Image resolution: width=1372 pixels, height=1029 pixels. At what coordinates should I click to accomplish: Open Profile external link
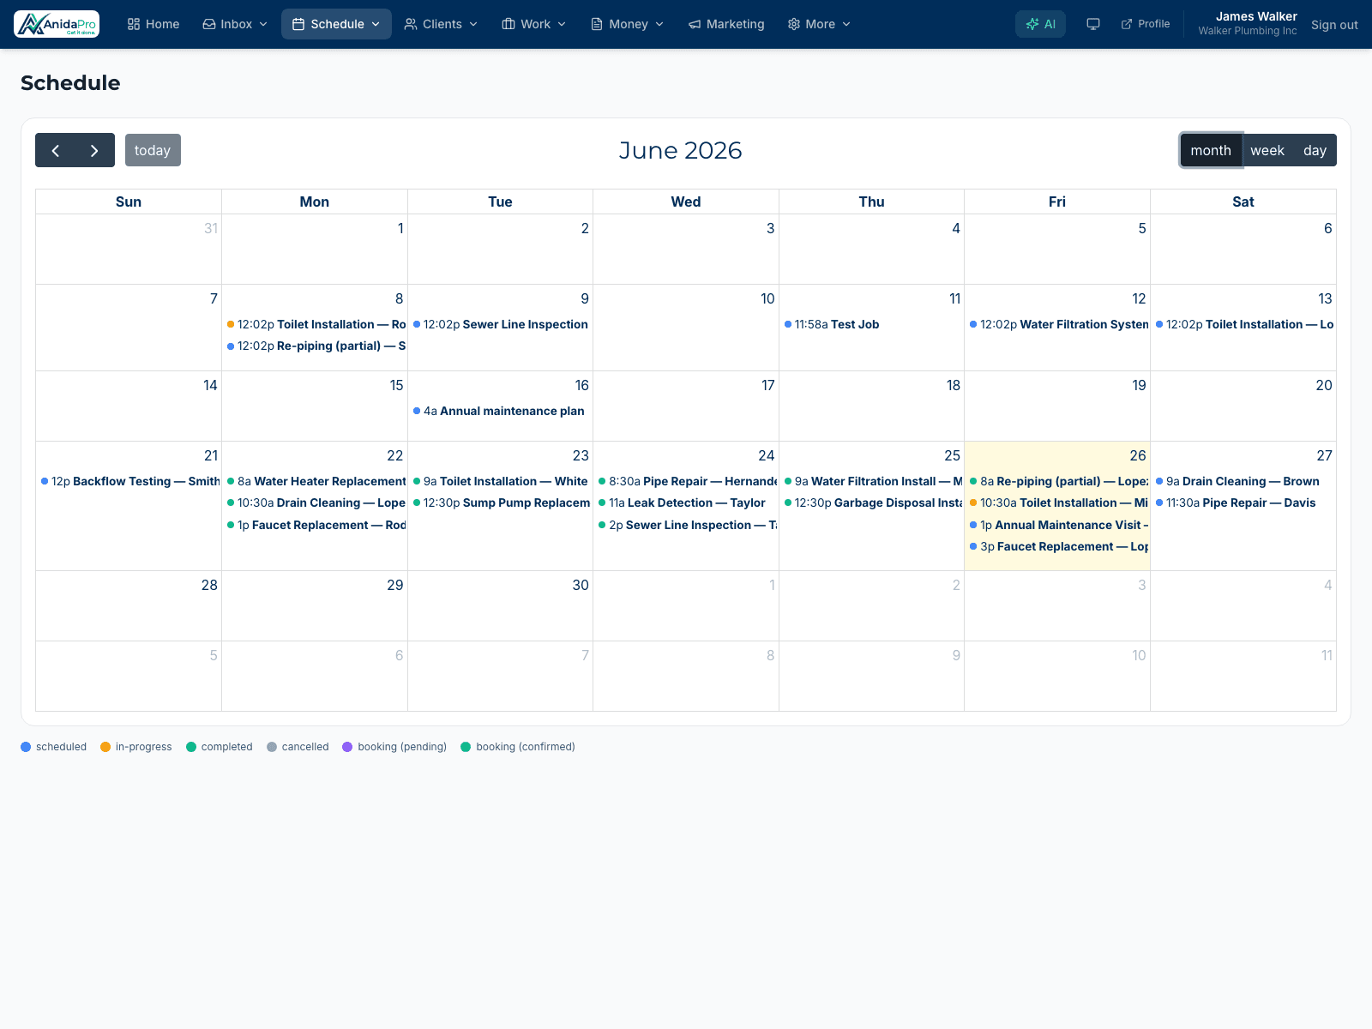coord(1146,24)
